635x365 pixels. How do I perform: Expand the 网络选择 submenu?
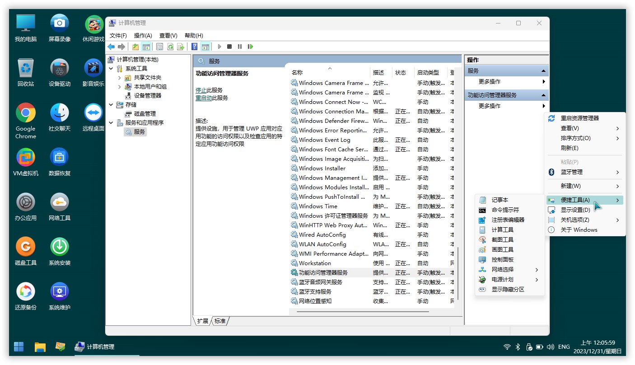click(510, 269)
